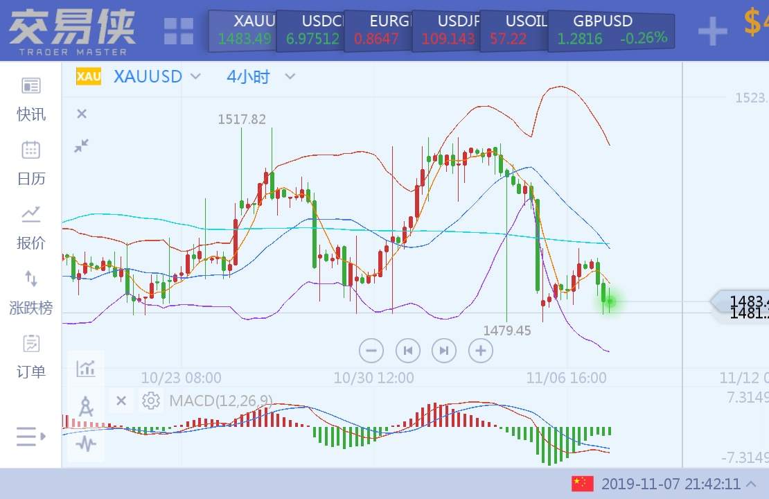Remove the MACD indicator with its X
This screenshot has width=769, height=499.
121,400
